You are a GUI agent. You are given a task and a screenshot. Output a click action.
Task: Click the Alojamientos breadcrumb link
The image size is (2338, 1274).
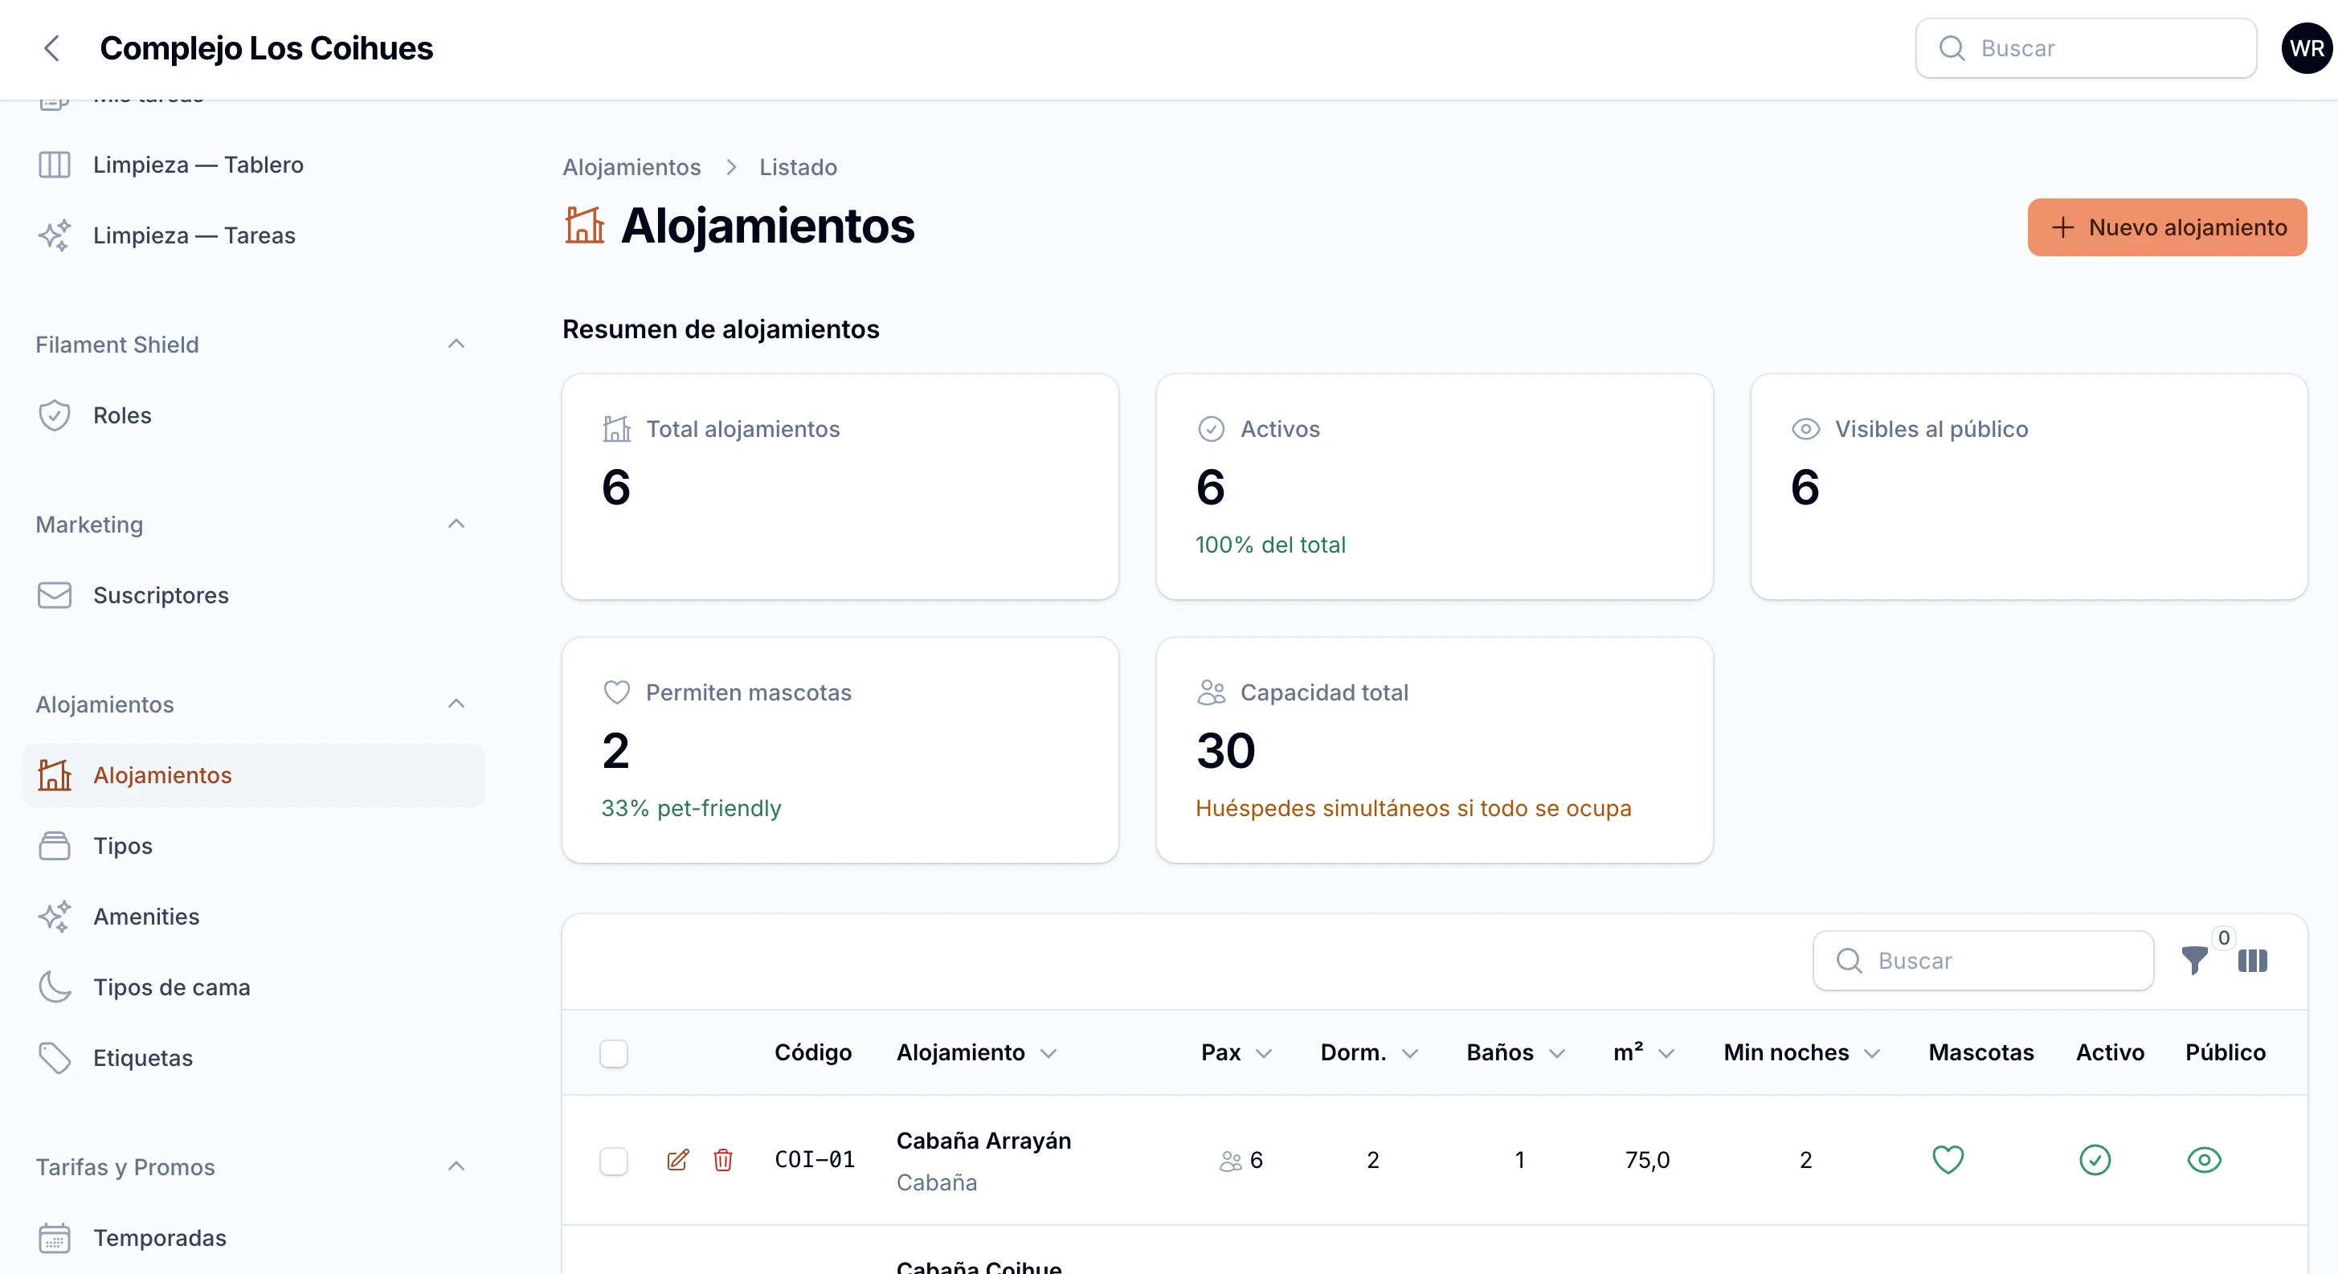tap(632, 167)
